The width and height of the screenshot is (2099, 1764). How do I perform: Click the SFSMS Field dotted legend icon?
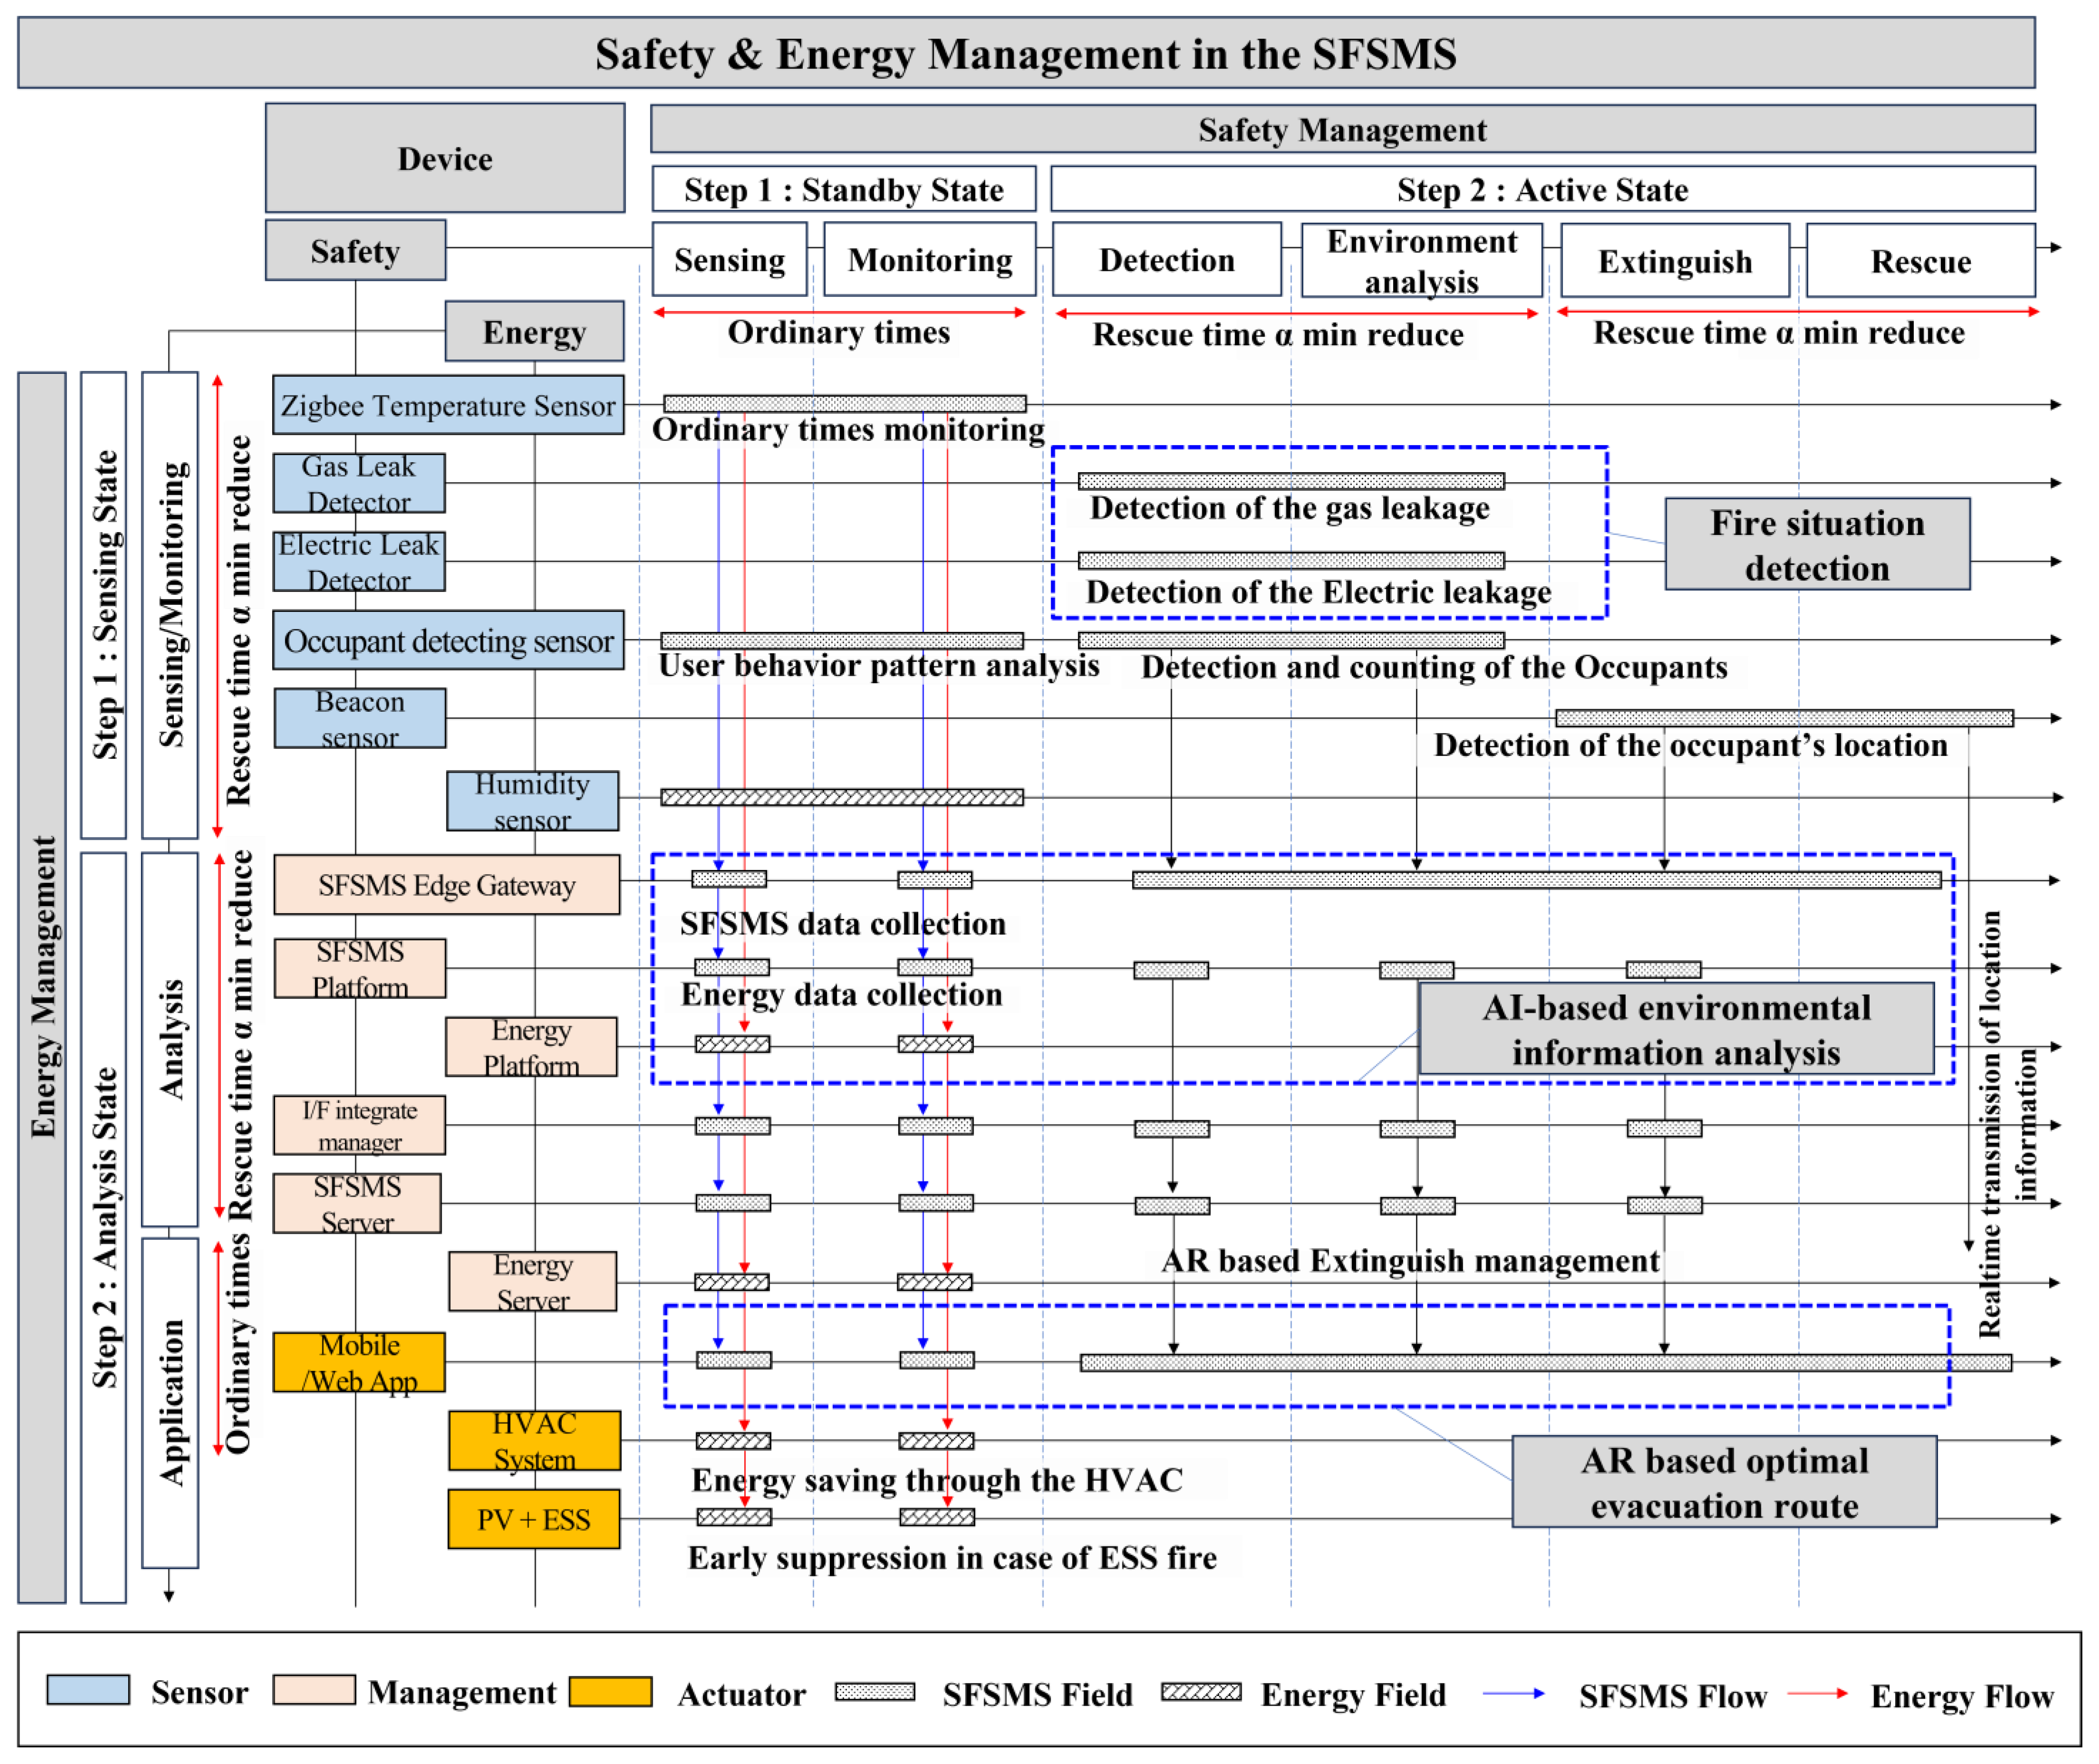pos(874,1691)
